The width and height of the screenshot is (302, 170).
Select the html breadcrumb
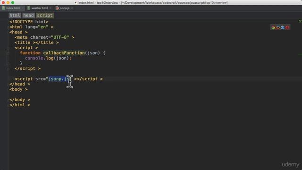coord(15,16)
